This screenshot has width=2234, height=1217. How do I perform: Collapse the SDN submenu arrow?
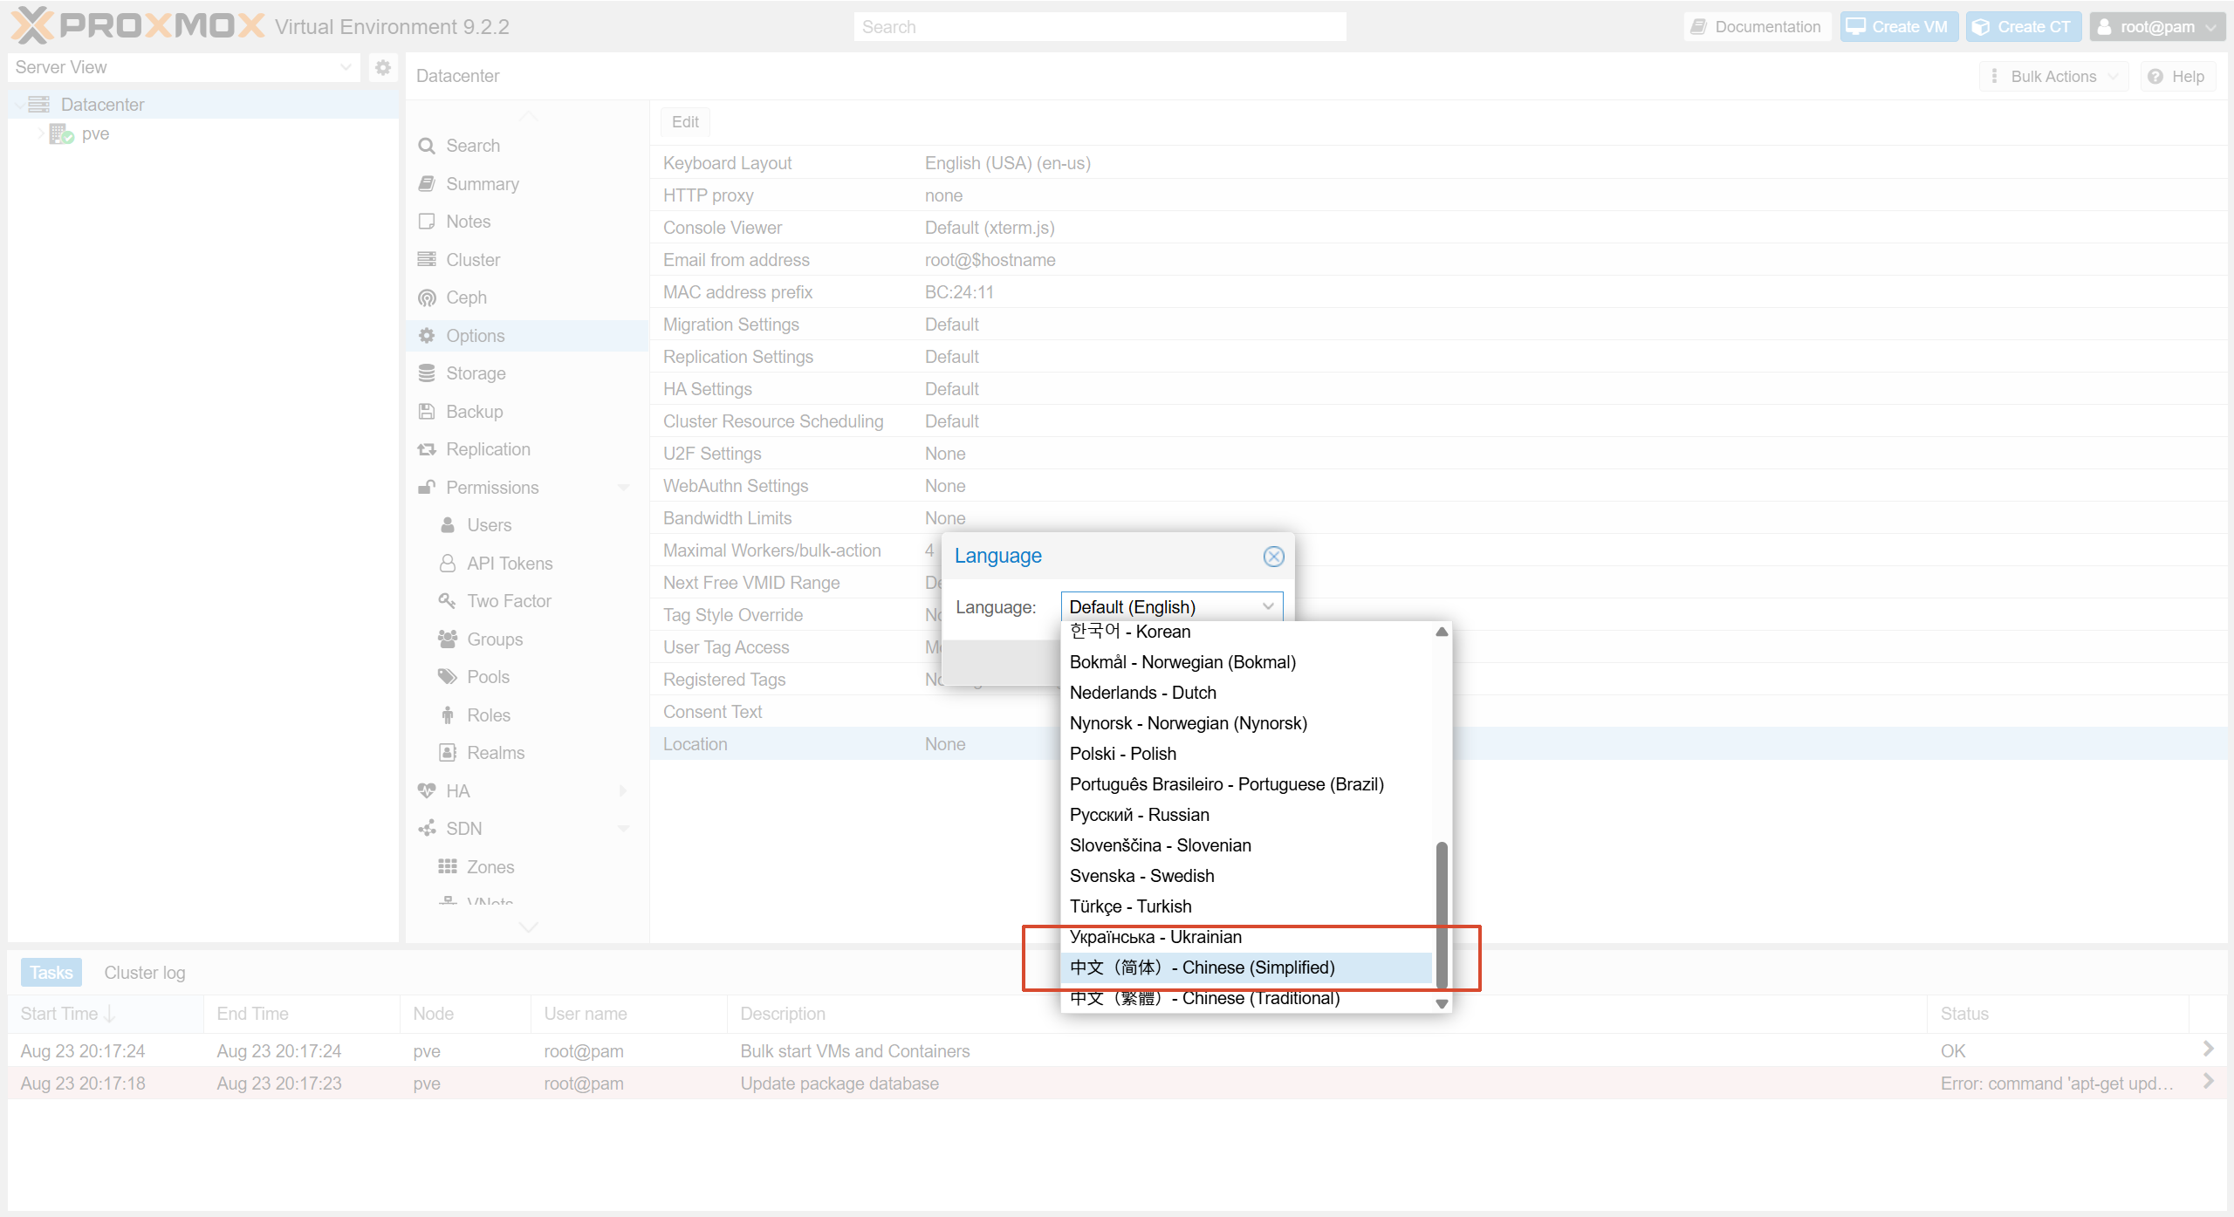click(x=623, y=829)
